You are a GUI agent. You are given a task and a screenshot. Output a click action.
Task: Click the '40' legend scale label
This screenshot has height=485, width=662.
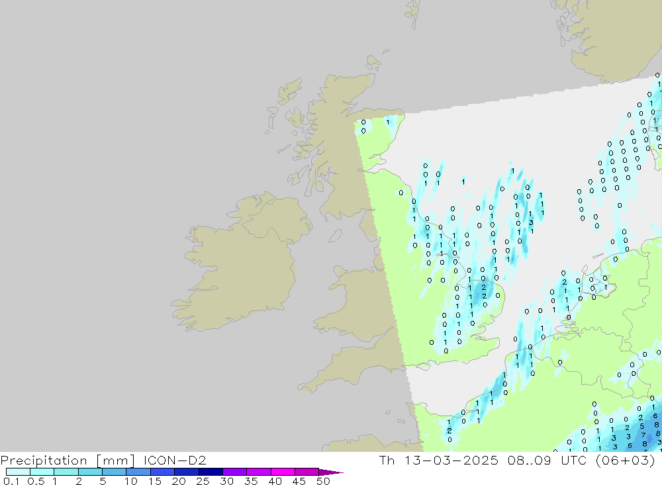(x=275, y=481)
